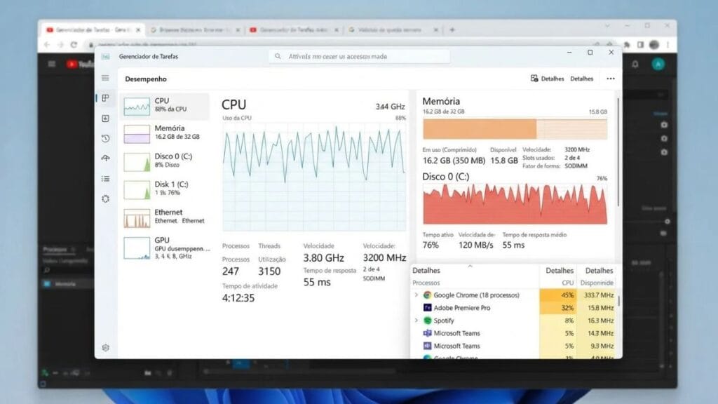Viewport: 718px width, 404px height.
Task: Select the Adobe Premiere Pro process row
Action: tap(513, 308)
